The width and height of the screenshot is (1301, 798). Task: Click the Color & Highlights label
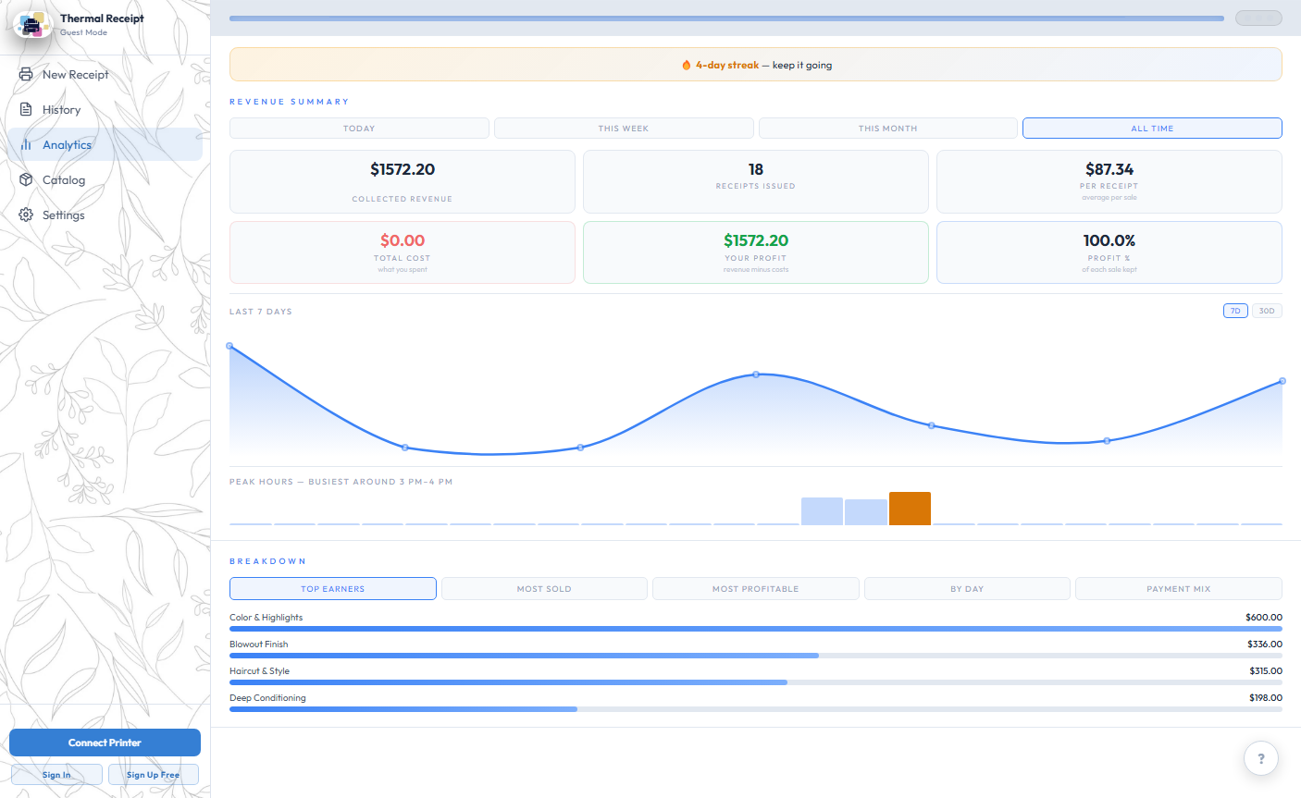click(266, 617)
